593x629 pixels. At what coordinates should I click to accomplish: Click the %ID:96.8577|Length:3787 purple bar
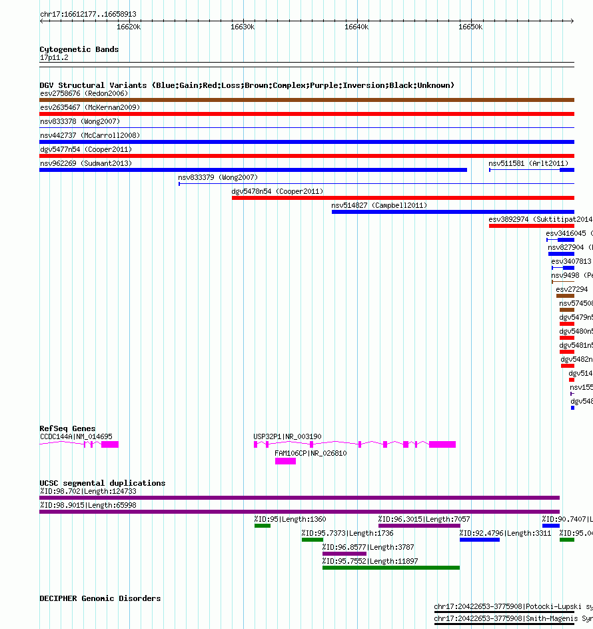344,554
